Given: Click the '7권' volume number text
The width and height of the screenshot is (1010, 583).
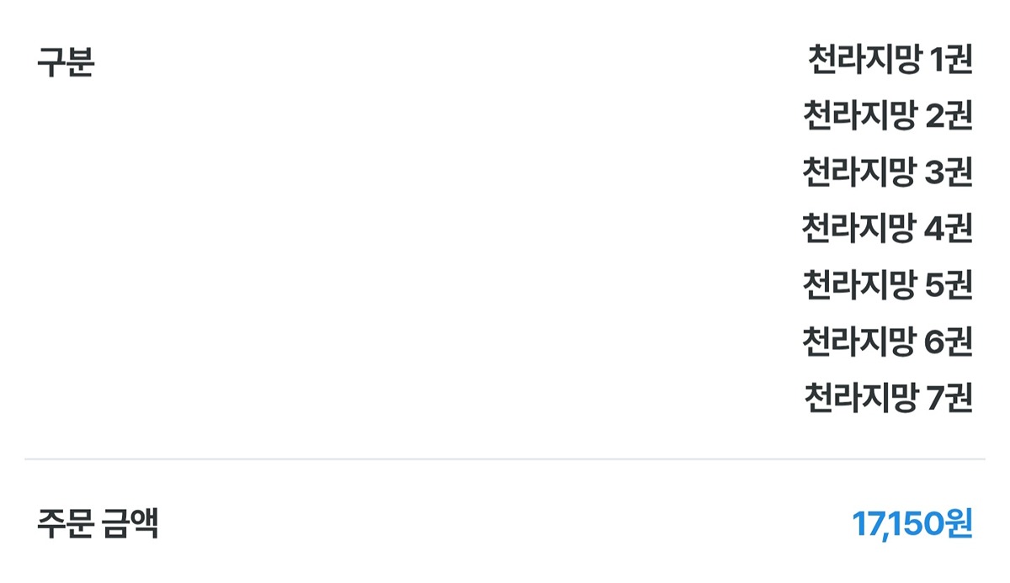Looking at the screenshot, I should [949, 397].
